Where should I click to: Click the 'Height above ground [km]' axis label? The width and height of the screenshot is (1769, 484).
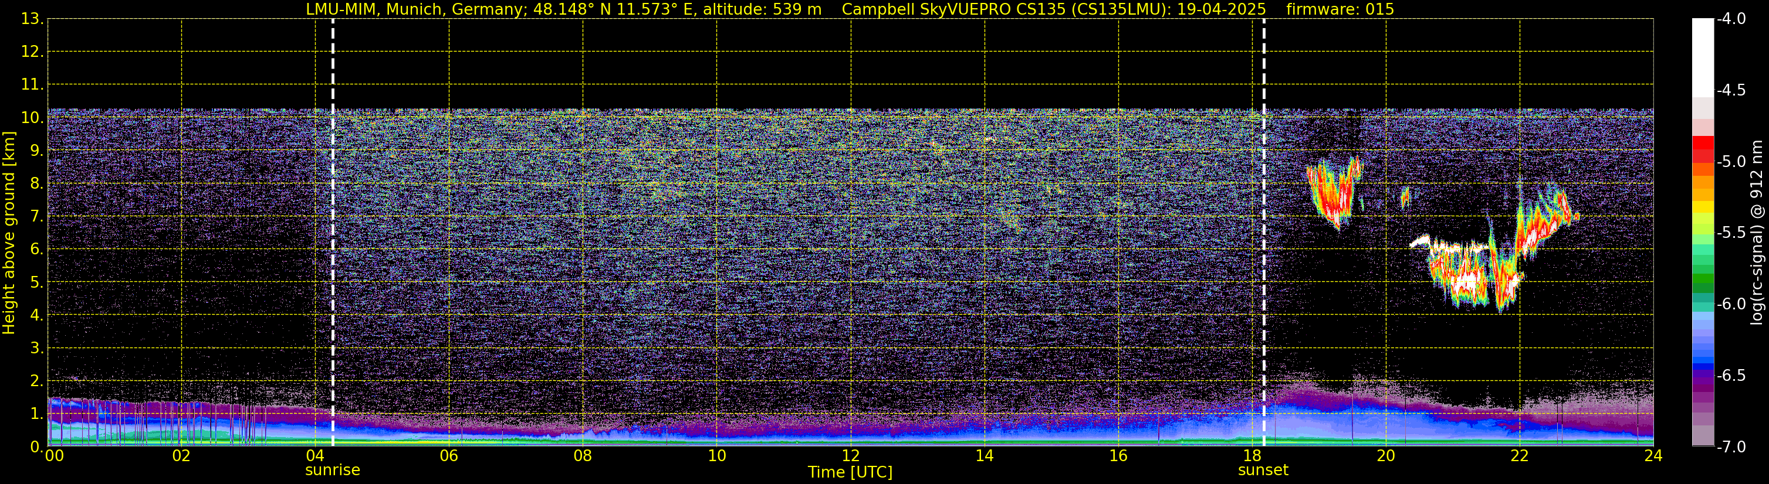pos(9,233)
